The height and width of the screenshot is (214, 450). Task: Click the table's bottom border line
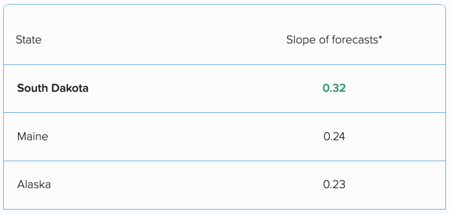tap(225, 209)
